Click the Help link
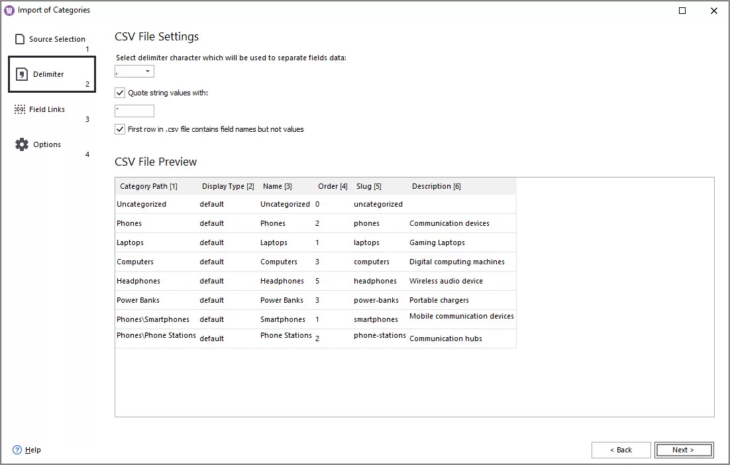Screen dimensions: 730x465 click(31, 450)
